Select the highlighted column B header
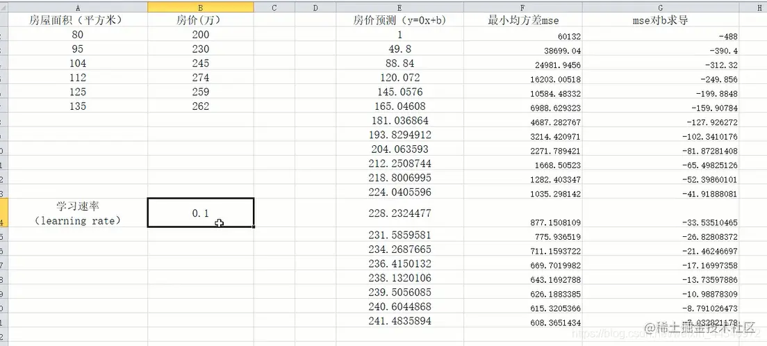Image resolution: width=767 pixels, height=346 pixels. (x=201, y=8)
